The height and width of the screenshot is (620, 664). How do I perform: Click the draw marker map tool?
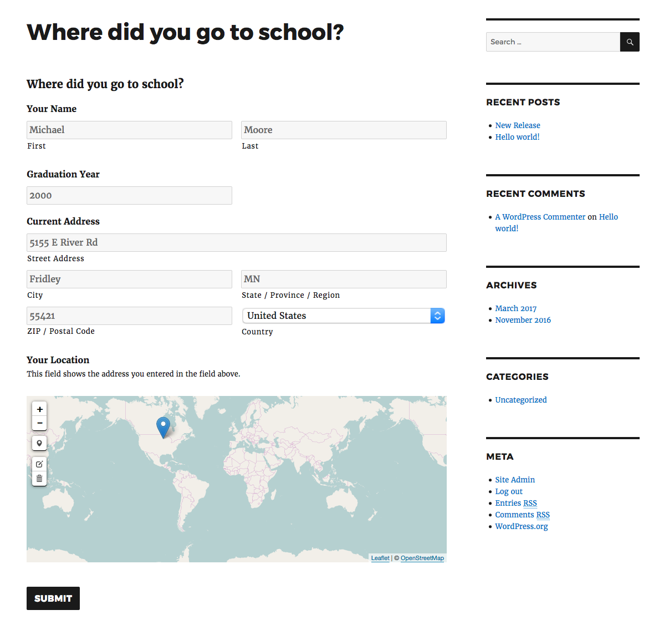click(39, 443)
